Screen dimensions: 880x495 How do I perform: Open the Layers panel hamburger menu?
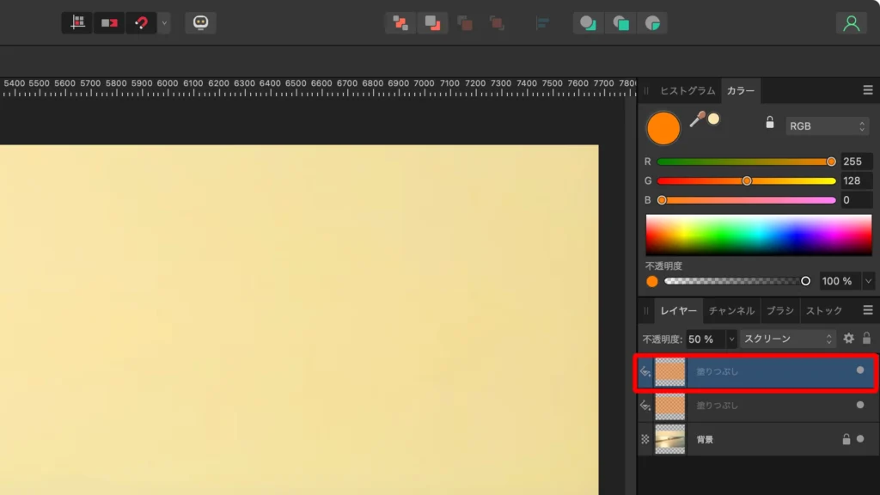coord(868,310)
